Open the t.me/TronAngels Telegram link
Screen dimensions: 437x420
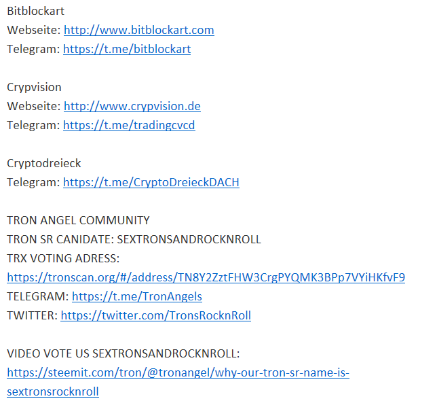(x=137, y=296)
